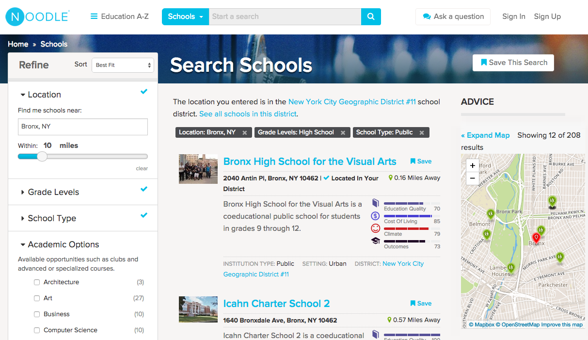Click the Cost Of Living dollar icon
Image resolution: width=588 pixels, height=340 pixels.
375,216
